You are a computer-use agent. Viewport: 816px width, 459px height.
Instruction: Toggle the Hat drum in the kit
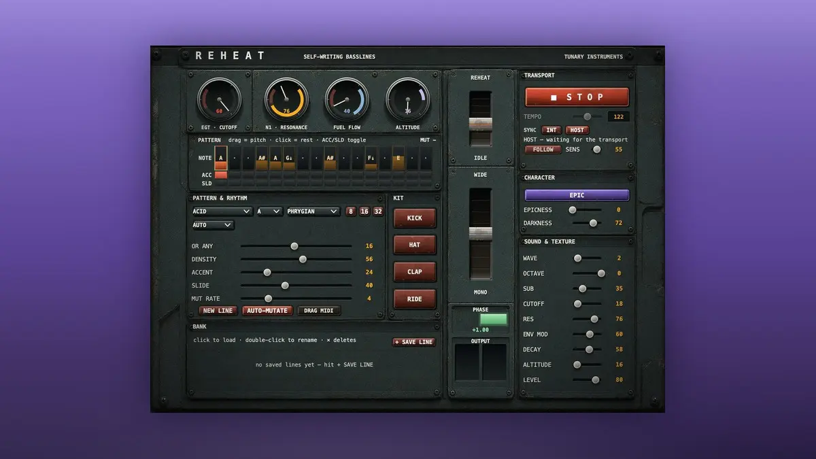(415, 245)
